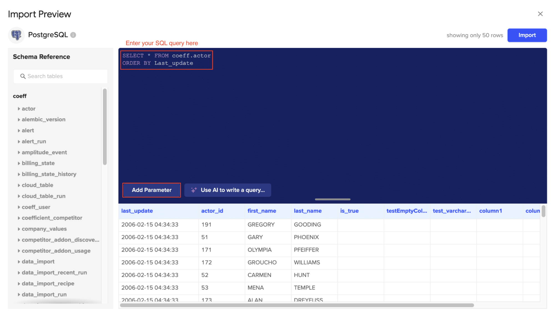Expand the data_import_recipe table
Image resolution: width=555 pixels, height=317 pixels.
click(19, 284)
